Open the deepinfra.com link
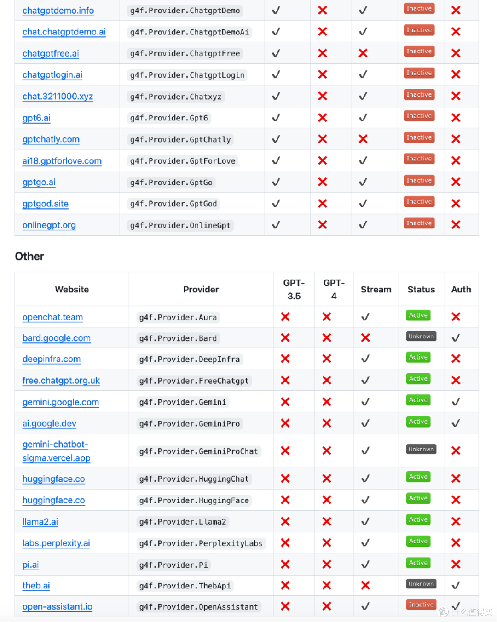The width and height of the screenshot is (497, 622). pyautogui.click(x=52, y=359)
